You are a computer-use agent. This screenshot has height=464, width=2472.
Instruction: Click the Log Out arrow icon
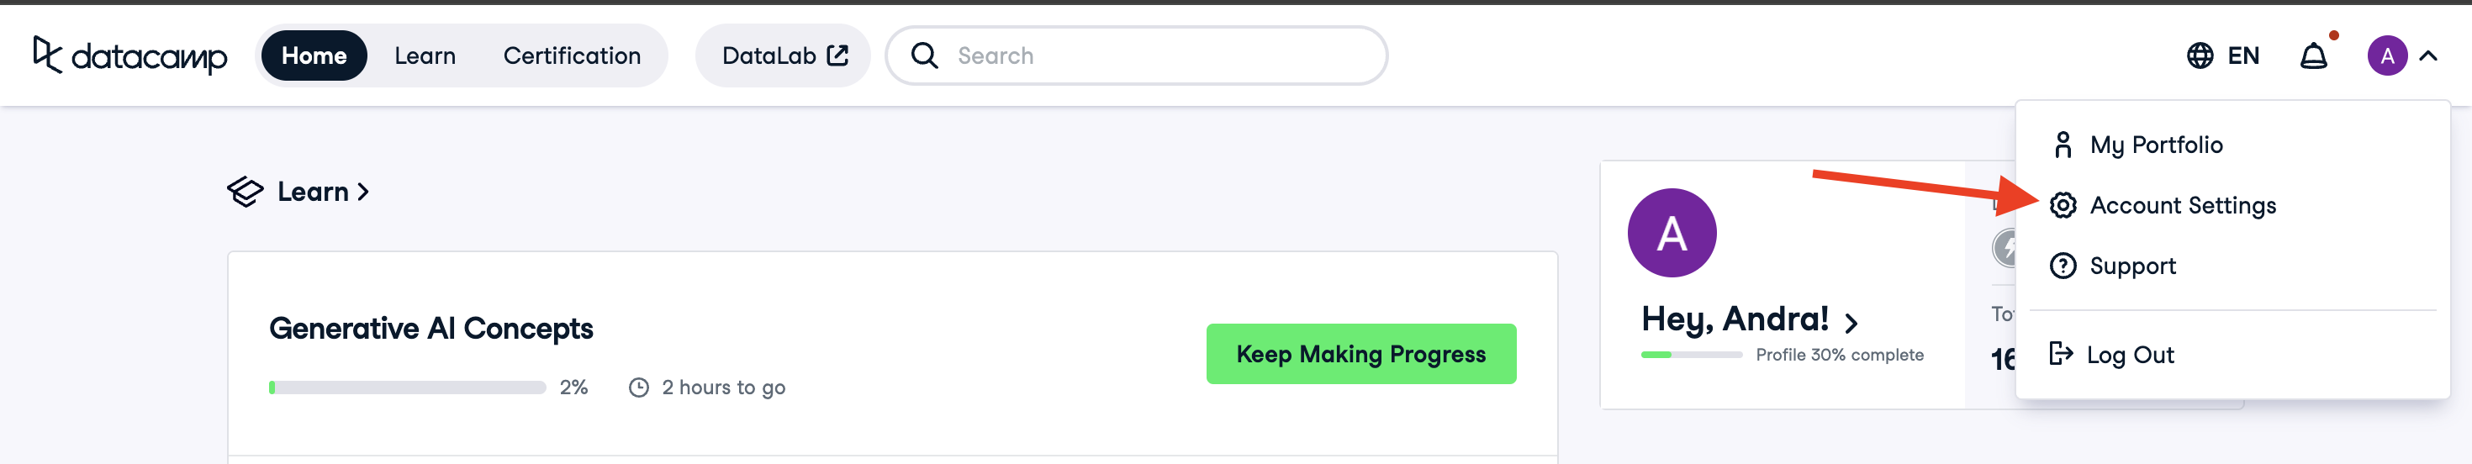2060,354
